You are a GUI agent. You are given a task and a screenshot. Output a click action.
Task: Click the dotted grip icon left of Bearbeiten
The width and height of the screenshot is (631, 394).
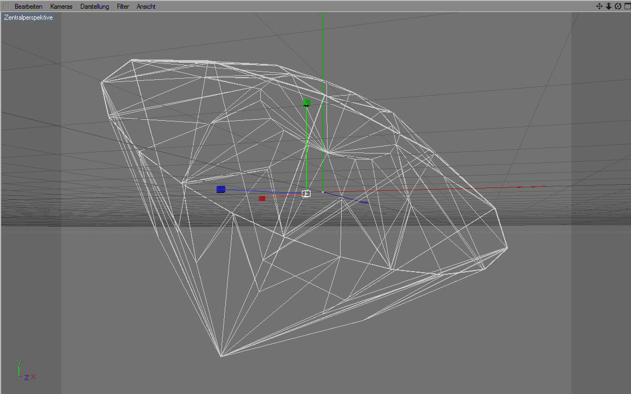(7, 6)
